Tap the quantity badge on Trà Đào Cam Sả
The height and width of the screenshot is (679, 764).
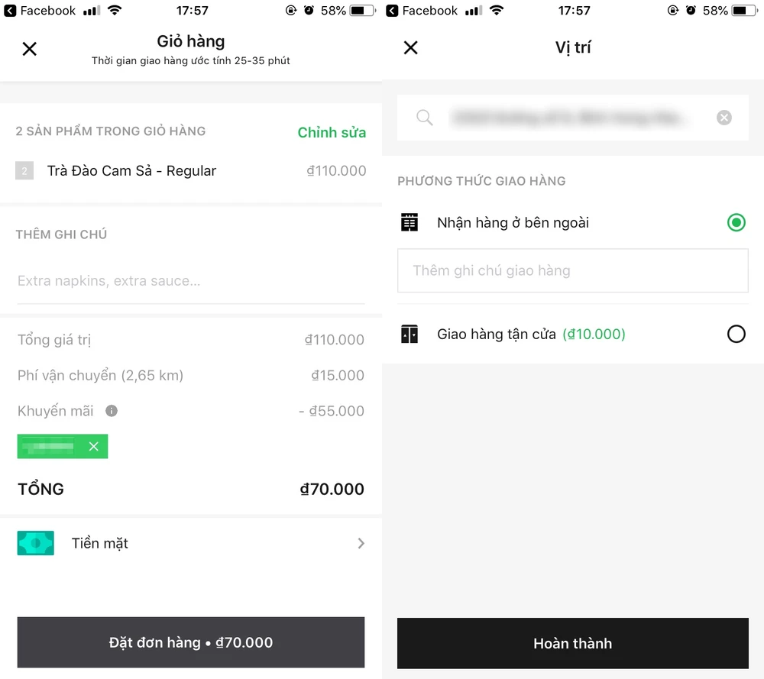pyautogui.click(x=24, y=171)
